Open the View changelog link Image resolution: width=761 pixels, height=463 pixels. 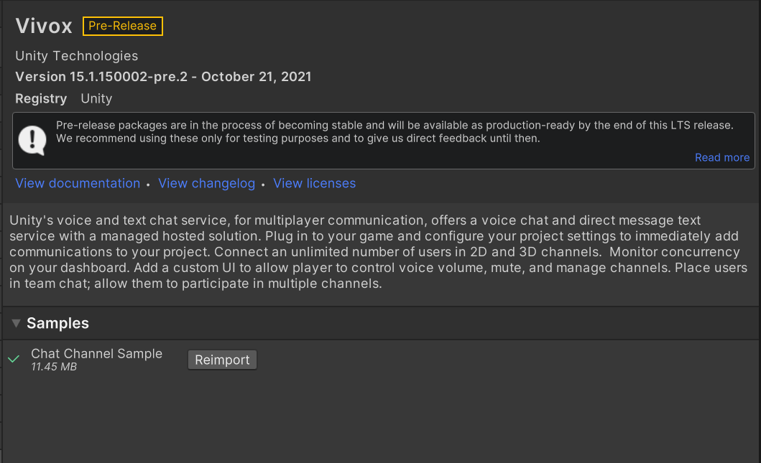[206, 183]
